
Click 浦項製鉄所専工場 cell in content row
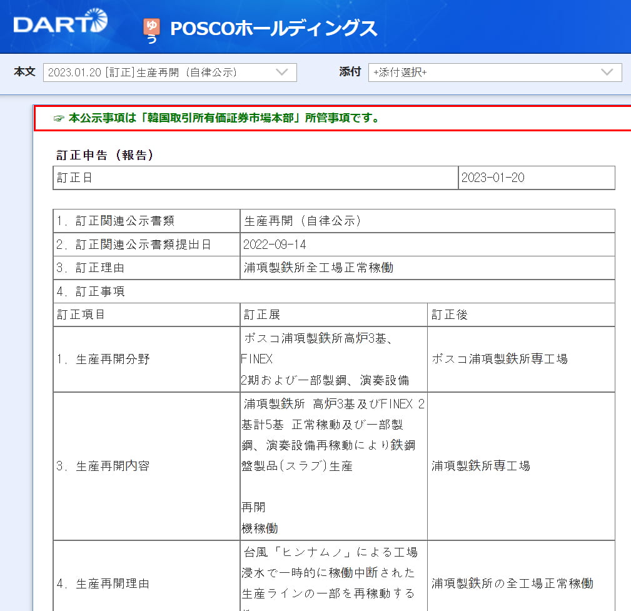521,466
